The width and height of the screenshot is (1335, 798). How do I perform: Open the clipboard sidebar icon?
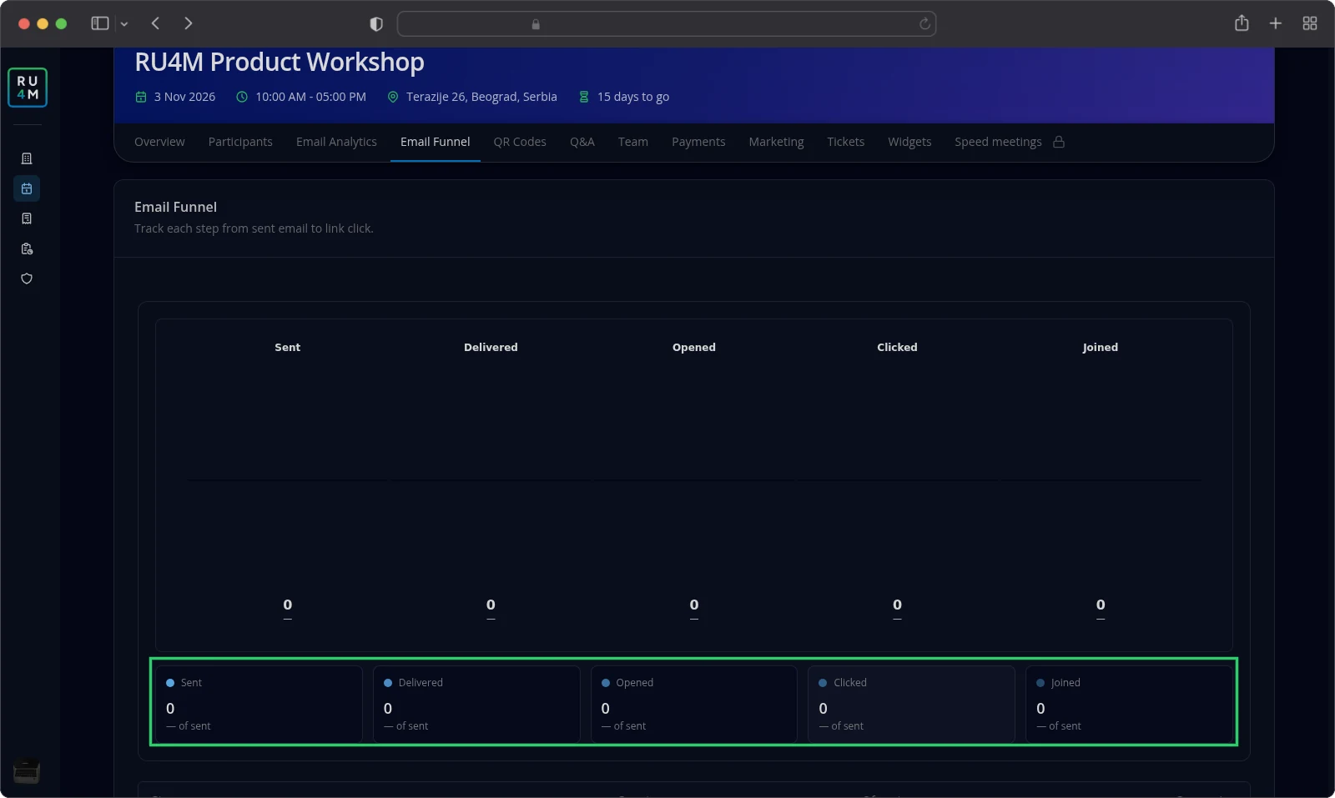tap(27, 248)
